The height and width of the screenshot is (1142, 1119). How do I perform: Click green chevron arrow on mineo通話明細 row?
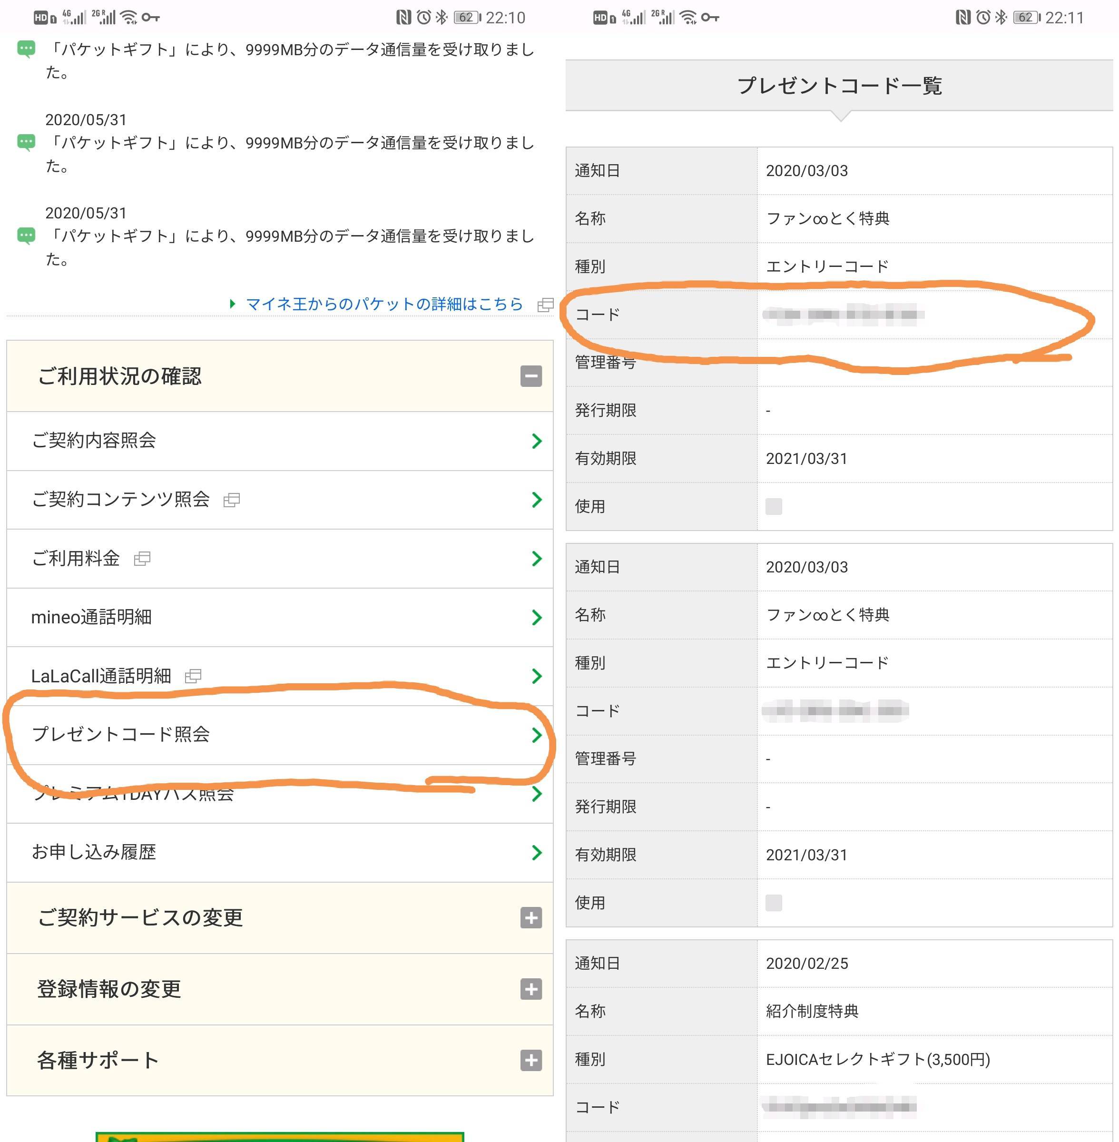click(536, 617)
